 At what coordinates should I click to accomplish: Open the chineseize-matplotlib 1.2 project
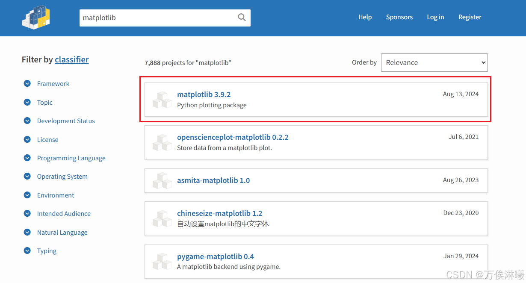(219, 213)
